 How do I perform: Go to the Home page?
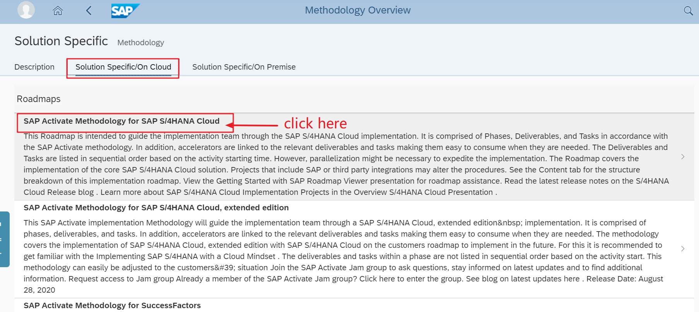tap(58, 10)
